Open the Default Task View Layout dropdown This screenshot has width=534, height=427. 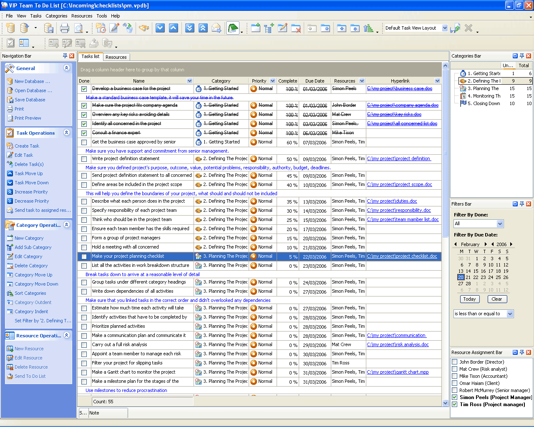(445, 28)
